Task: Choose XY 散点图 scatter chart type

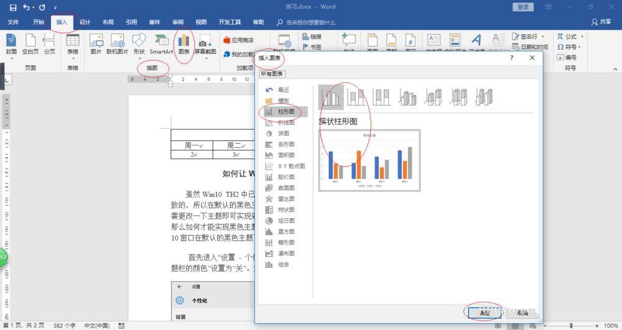Action: tap(285, 166)
